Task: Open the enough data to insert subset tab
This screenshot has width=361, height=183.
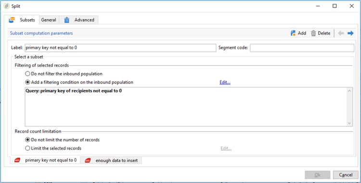Action: 111,160
